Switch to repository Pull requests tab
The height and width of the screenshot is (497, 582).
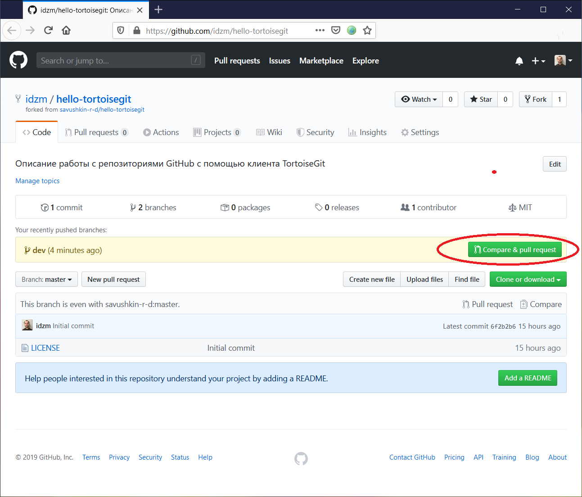(96, 132)
